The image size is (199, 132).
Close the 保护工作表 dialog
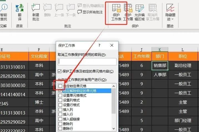click(112, 45)
